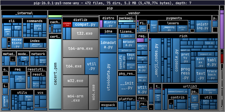Click the _spdx.py tile in licenses
Screen dimensions: 225x112
(x=128, y=36)
